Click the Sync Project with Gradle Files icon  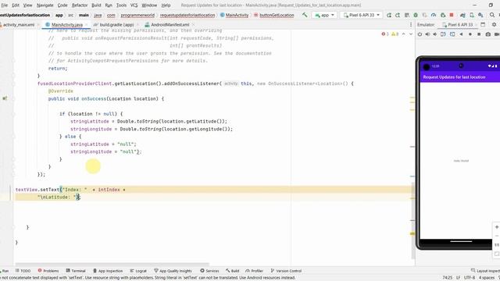[462, 15]
